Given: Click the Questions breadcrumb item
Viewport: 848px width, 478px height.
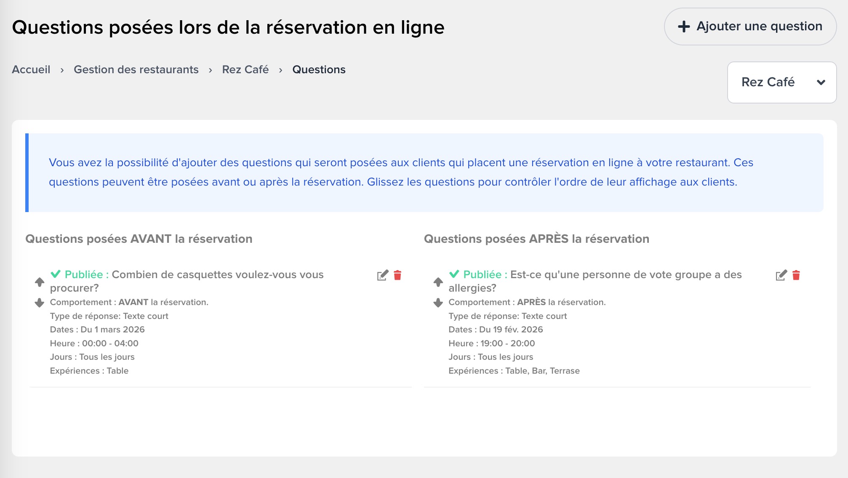Looking at the screenshot, I should [319, 70].
